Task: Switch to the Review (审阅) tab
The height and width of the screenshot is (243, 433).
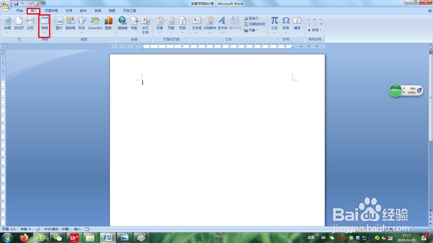Action: click(97, 11)
